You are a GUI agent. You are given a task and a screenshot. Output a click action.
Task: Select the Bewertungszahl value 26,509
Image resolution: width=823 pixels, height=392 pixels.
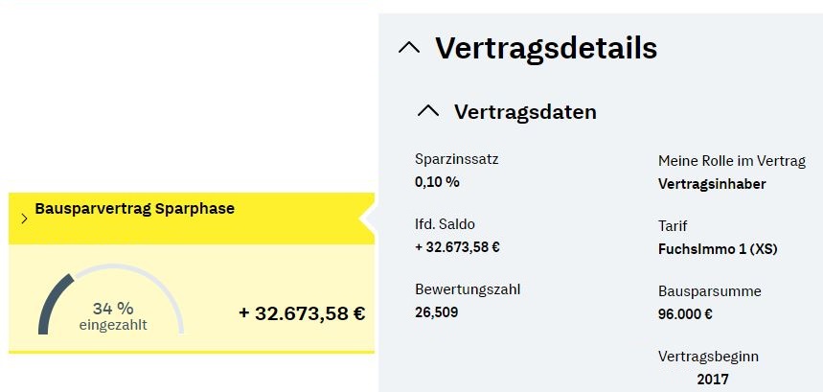[436, 311]
